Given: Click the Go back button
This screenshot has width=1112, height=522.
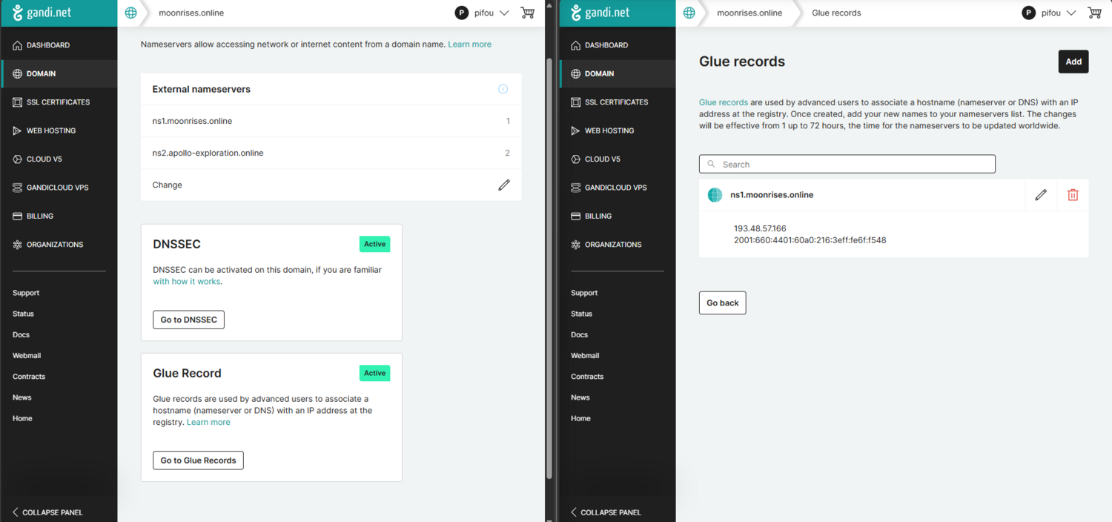Looking at the screenshot, I should coord(722,303).
